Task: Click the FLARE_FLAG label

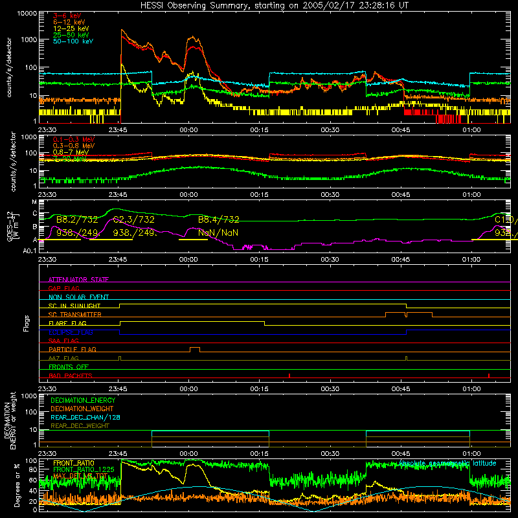Action: click(67, 323)
